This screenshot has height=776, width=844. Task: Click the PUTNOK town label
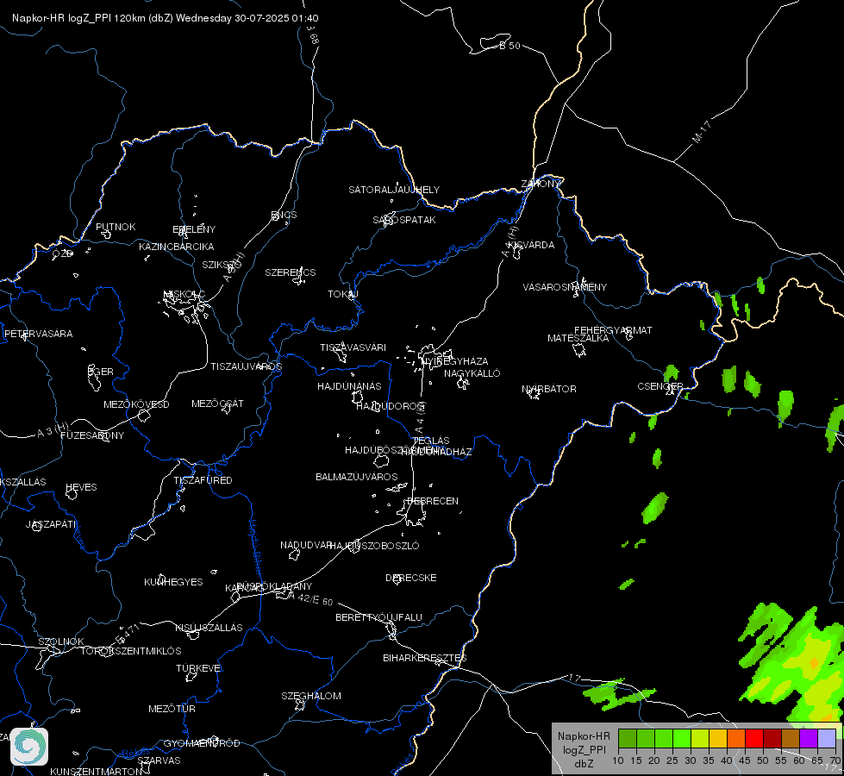tap(116, 227)
